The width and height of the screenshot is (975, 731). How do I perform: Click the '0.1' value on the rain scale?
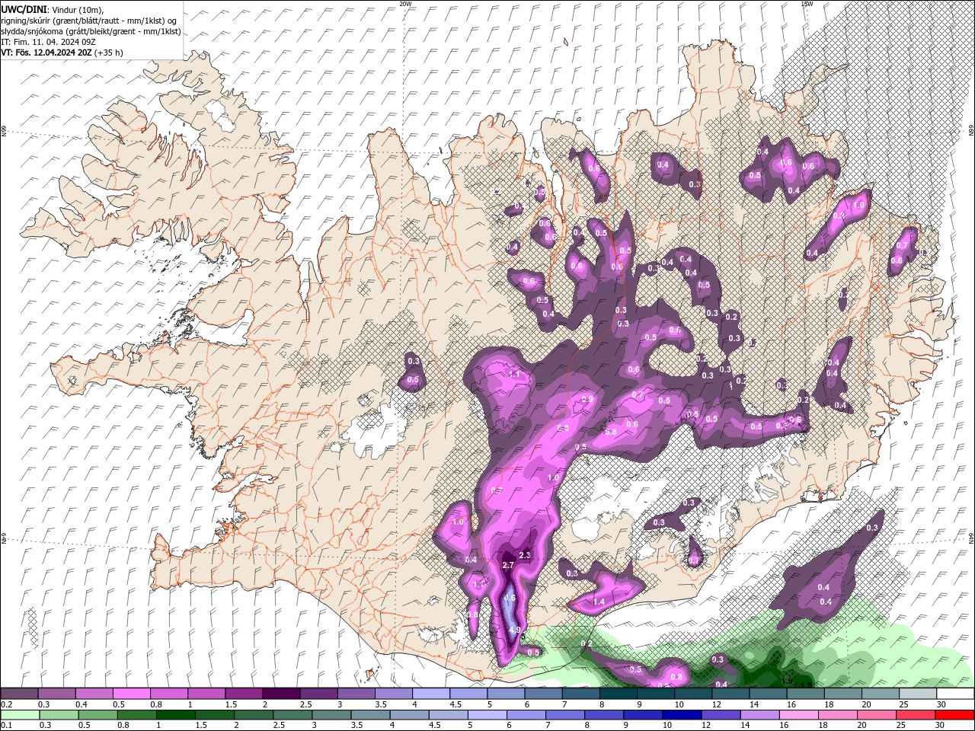click(5, 726)
